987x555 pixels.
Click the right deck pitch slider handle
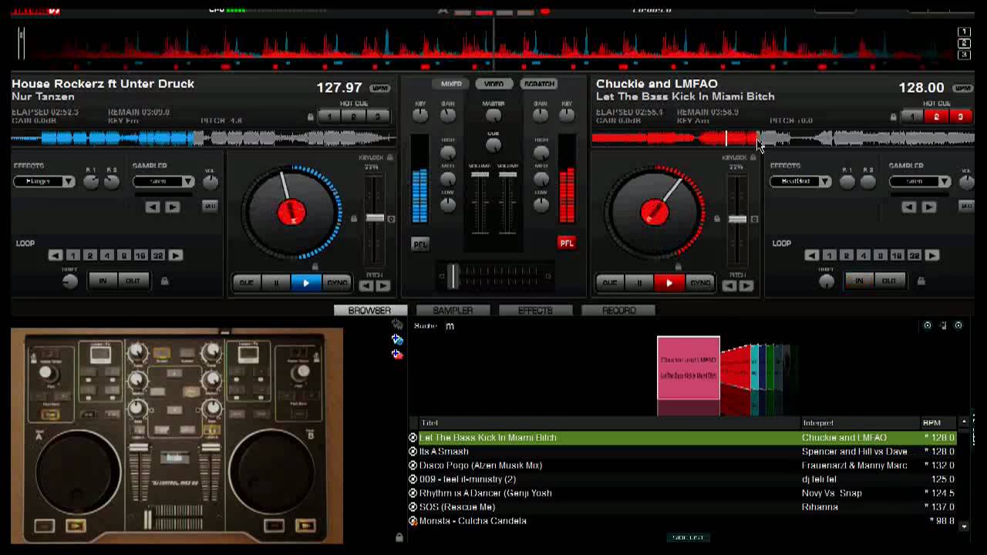738,219
